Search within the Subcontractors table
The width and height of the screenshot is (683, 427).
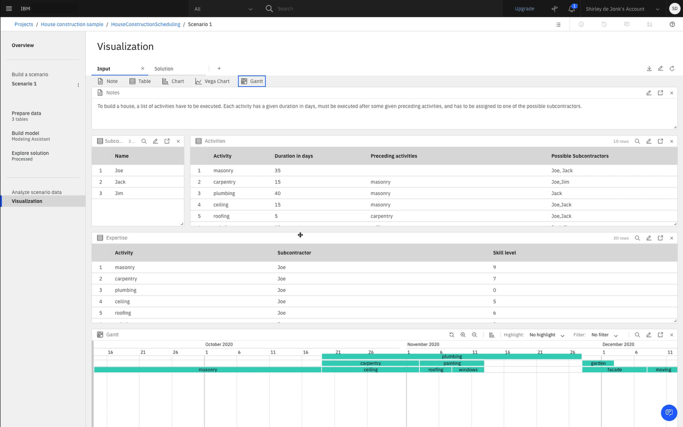(144, 141)
